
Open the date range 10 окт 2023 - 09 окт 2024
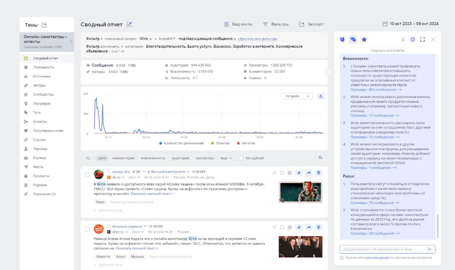click(x=411, y=24)
